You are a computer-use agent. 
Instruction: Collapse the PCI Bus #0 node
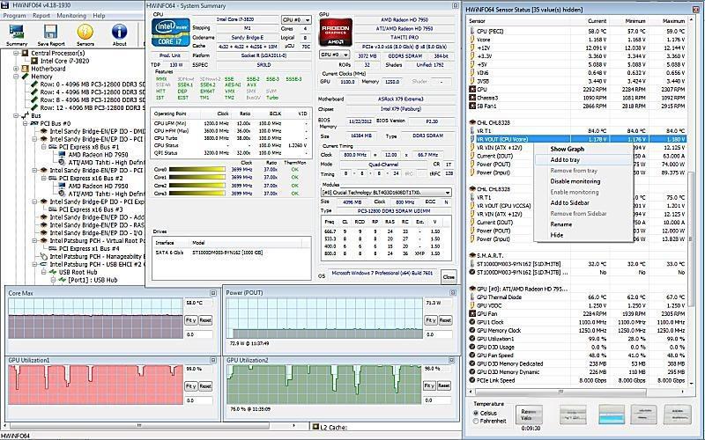[x=26, y=123]
